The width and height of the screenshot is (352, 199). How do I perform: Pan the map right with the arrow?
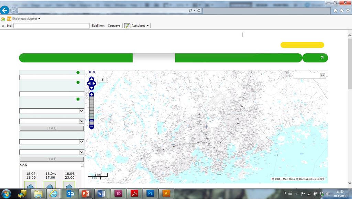pos(95,84)
